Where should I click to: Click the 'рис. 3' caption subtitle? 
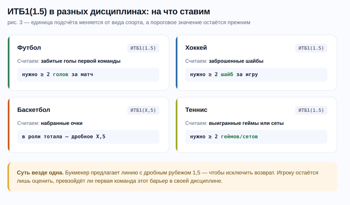click(x=129, y=23)
